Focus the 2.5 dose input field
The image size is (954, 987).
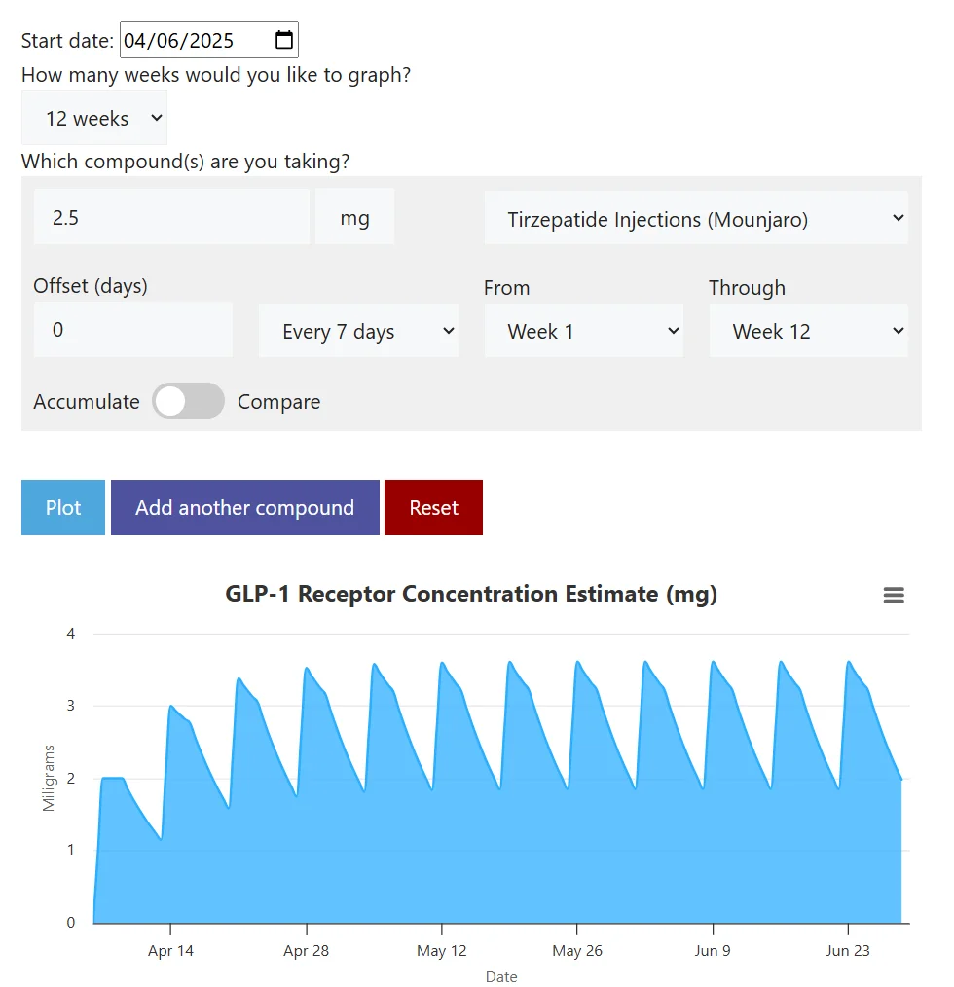(x=171, y=216)
